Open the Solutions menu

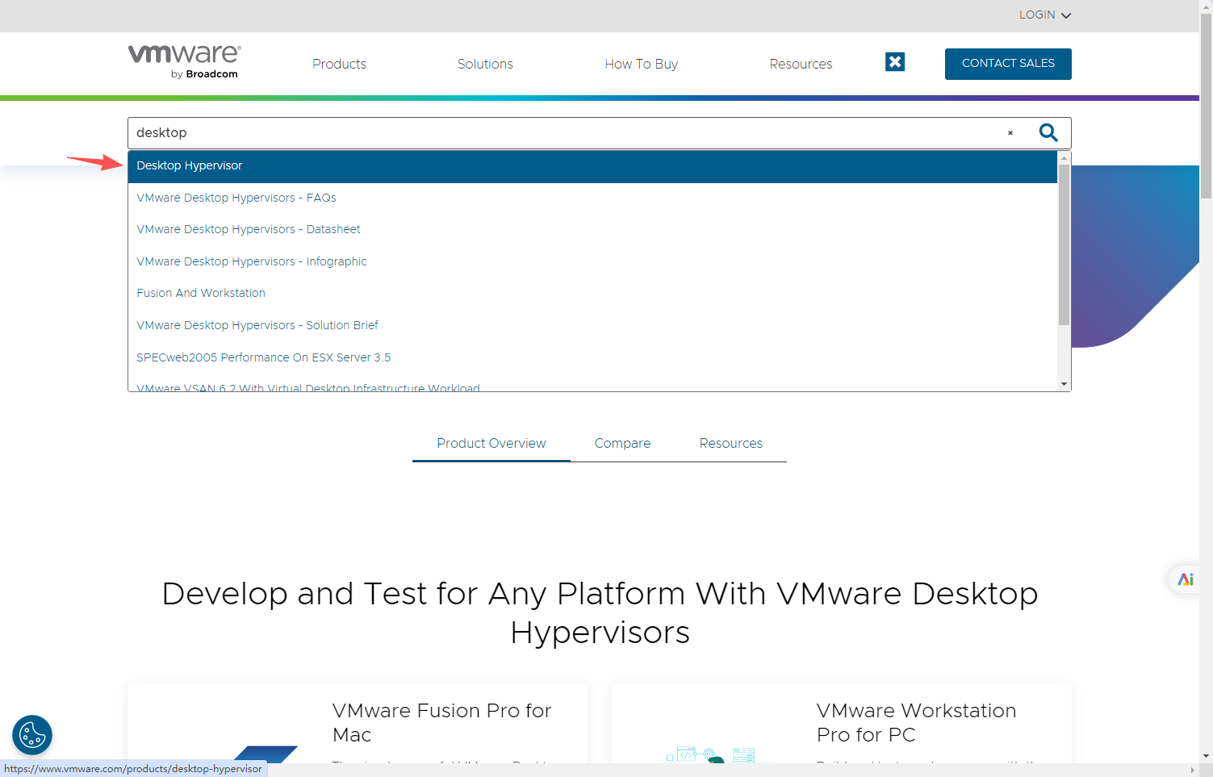point(485,64)
